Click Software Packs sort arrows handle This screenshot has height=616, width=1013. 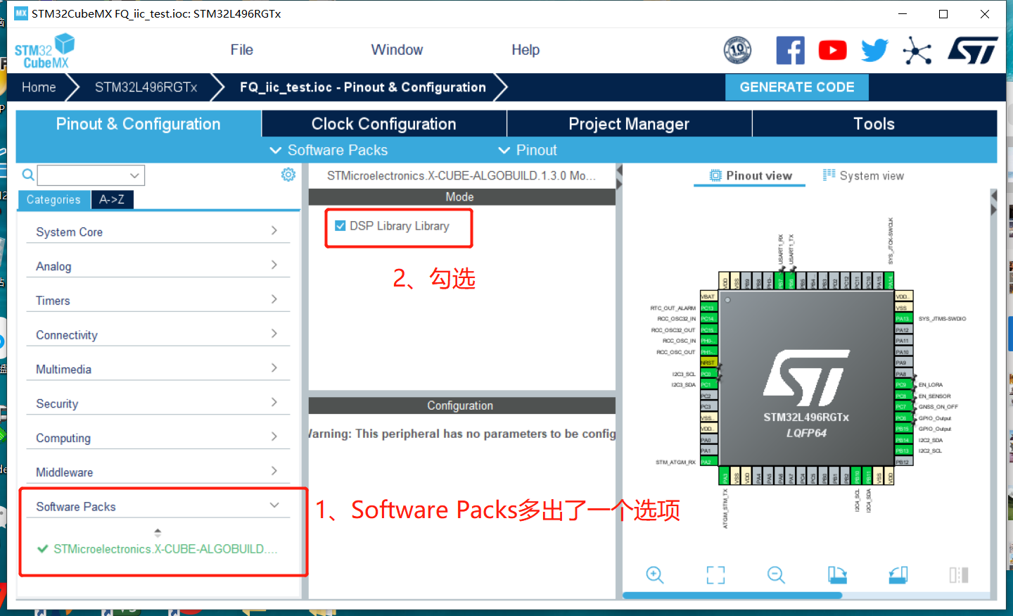coord(158,532)
